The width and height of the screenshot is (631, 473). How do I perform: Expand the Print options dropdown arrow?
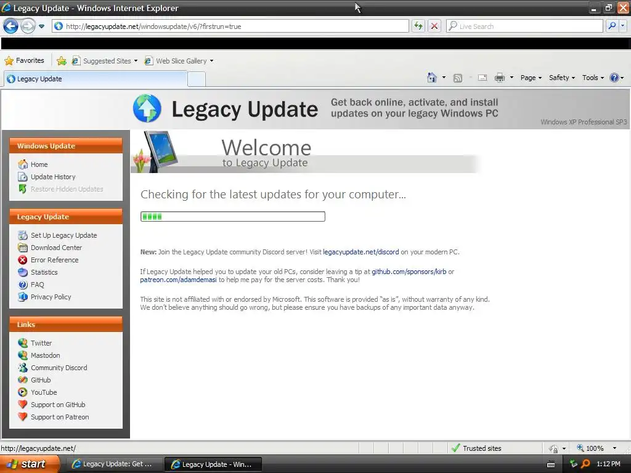click(511, 78)
